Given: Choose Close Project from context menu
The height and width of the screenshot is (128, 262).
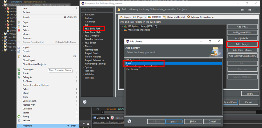Looking at the screenshot, I should 48,60.
